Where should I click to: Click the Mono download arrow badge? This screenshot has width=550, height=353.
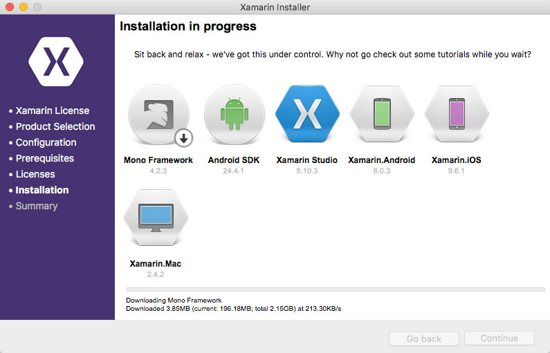pyautogui.click(x=183, y=138)
